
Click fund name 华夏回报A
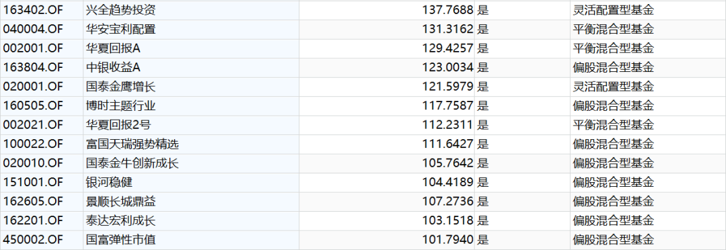click(x=114, y=48)
